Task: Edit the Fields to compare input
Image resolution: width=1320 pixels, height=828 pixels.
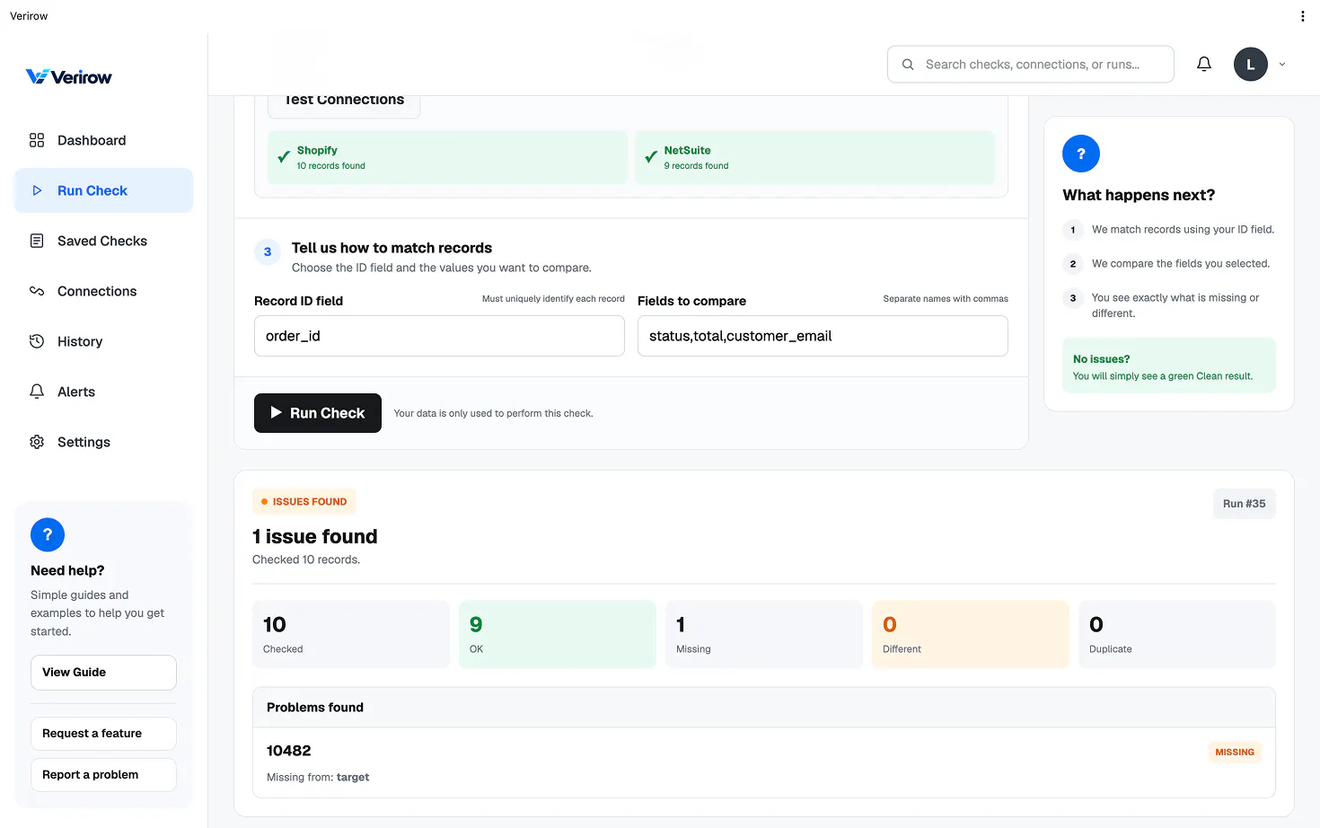Action: click(x=823, y=336)
